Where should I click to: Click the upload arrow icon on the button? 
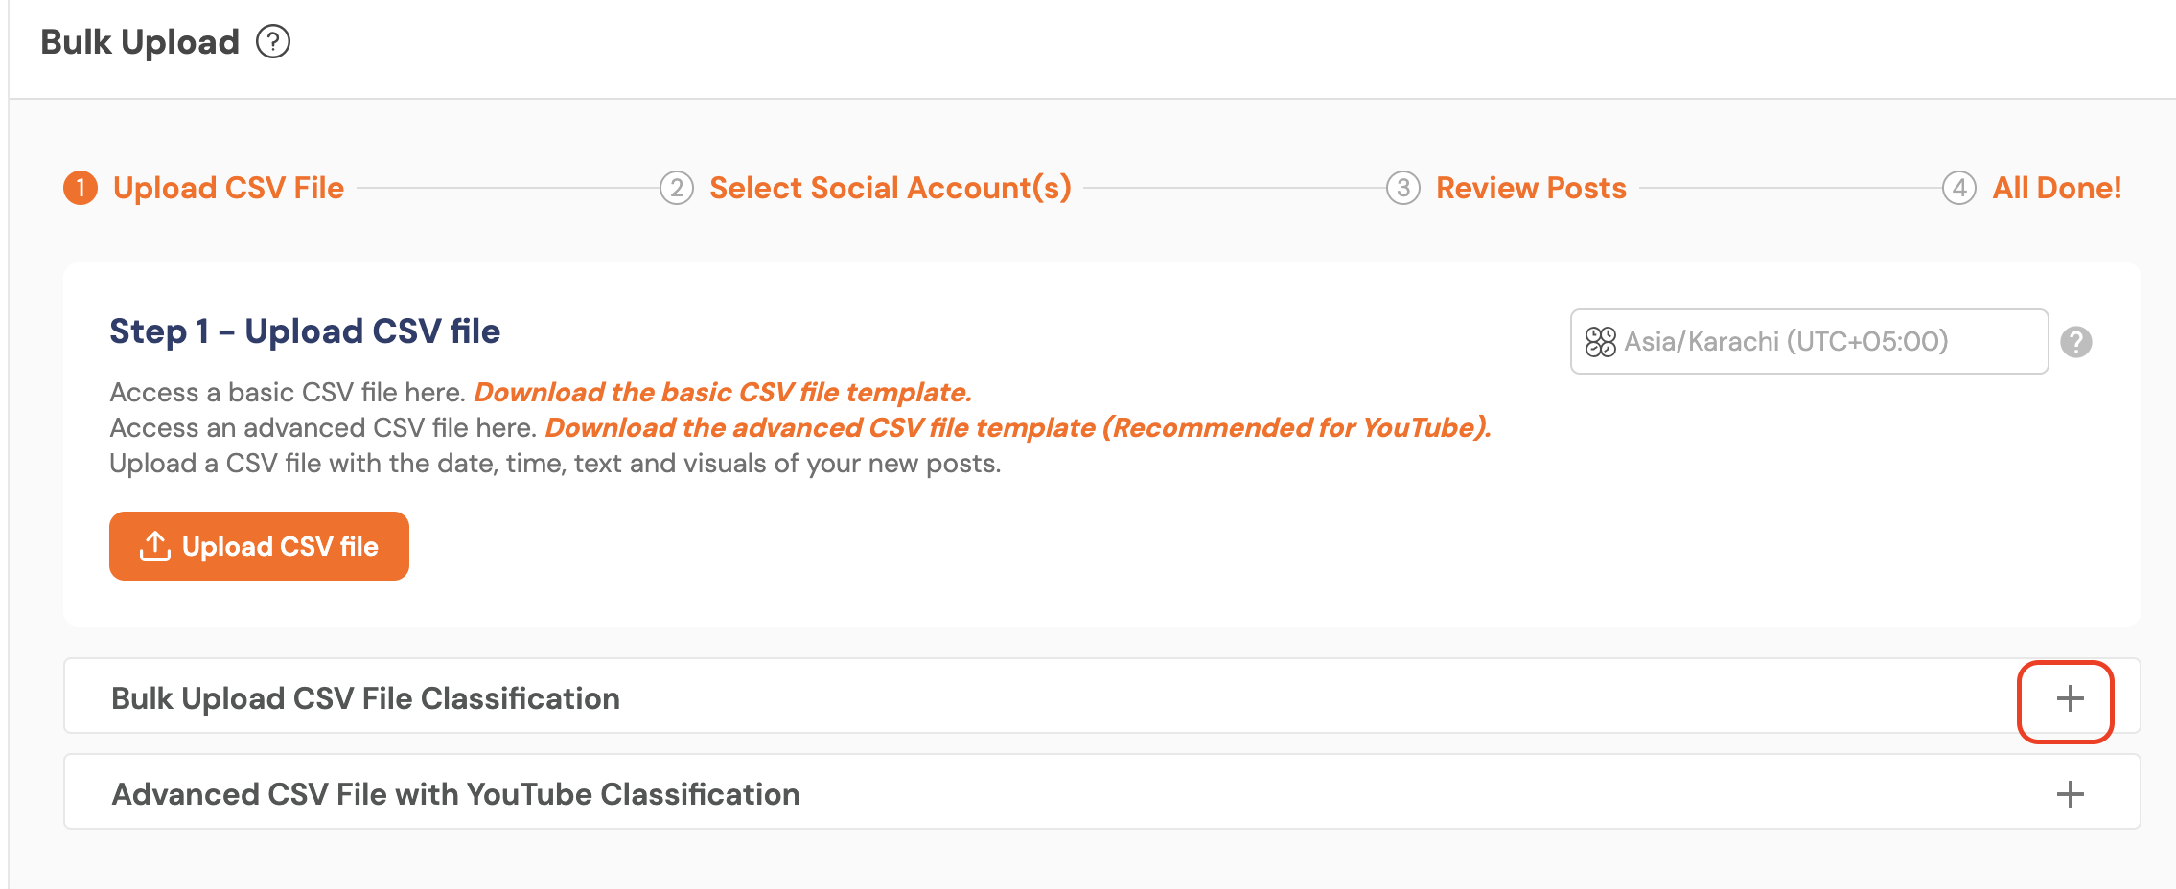(155, 546)
